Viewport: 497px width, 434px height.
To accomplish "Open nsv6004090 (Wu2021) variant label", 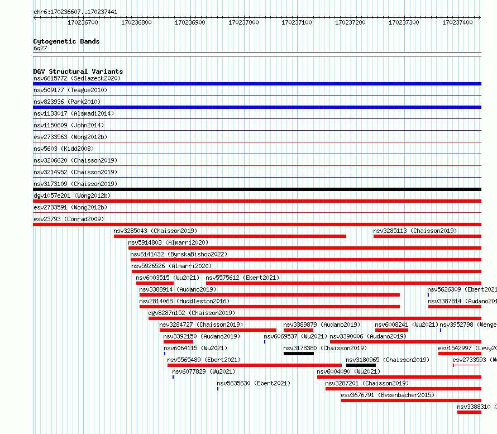I will click(348, 371).
